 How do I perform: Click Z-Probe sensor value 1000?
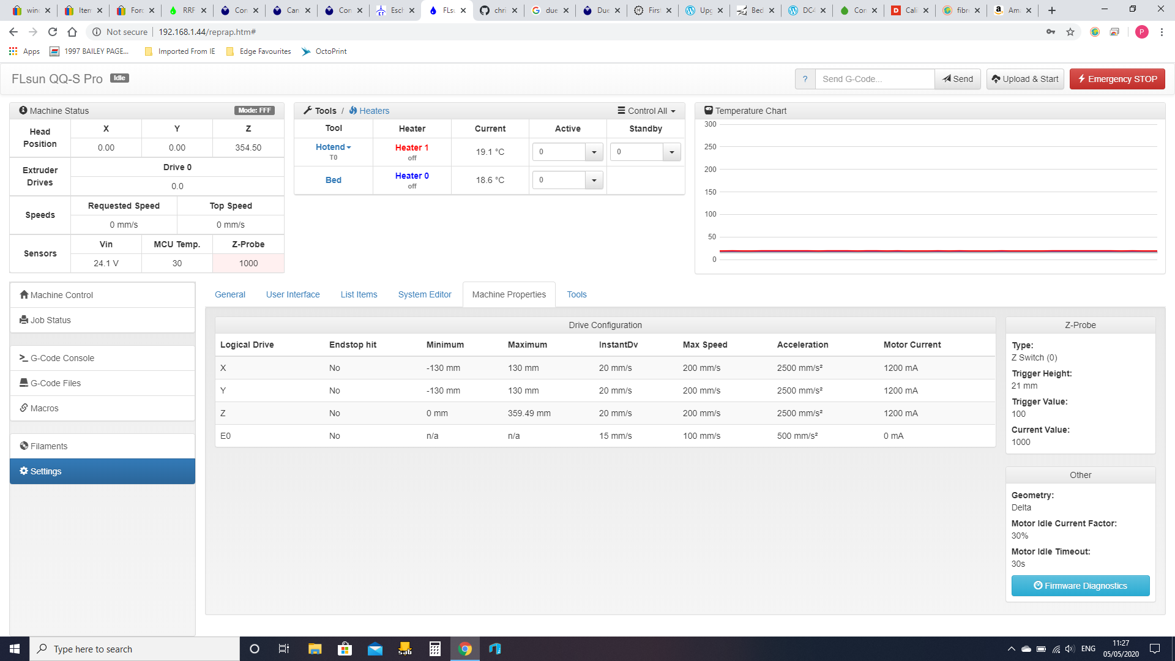248,263
